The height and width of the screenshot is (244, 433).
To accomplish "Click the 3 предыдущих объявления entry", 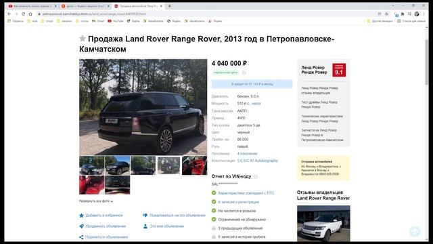I will 240,228.
